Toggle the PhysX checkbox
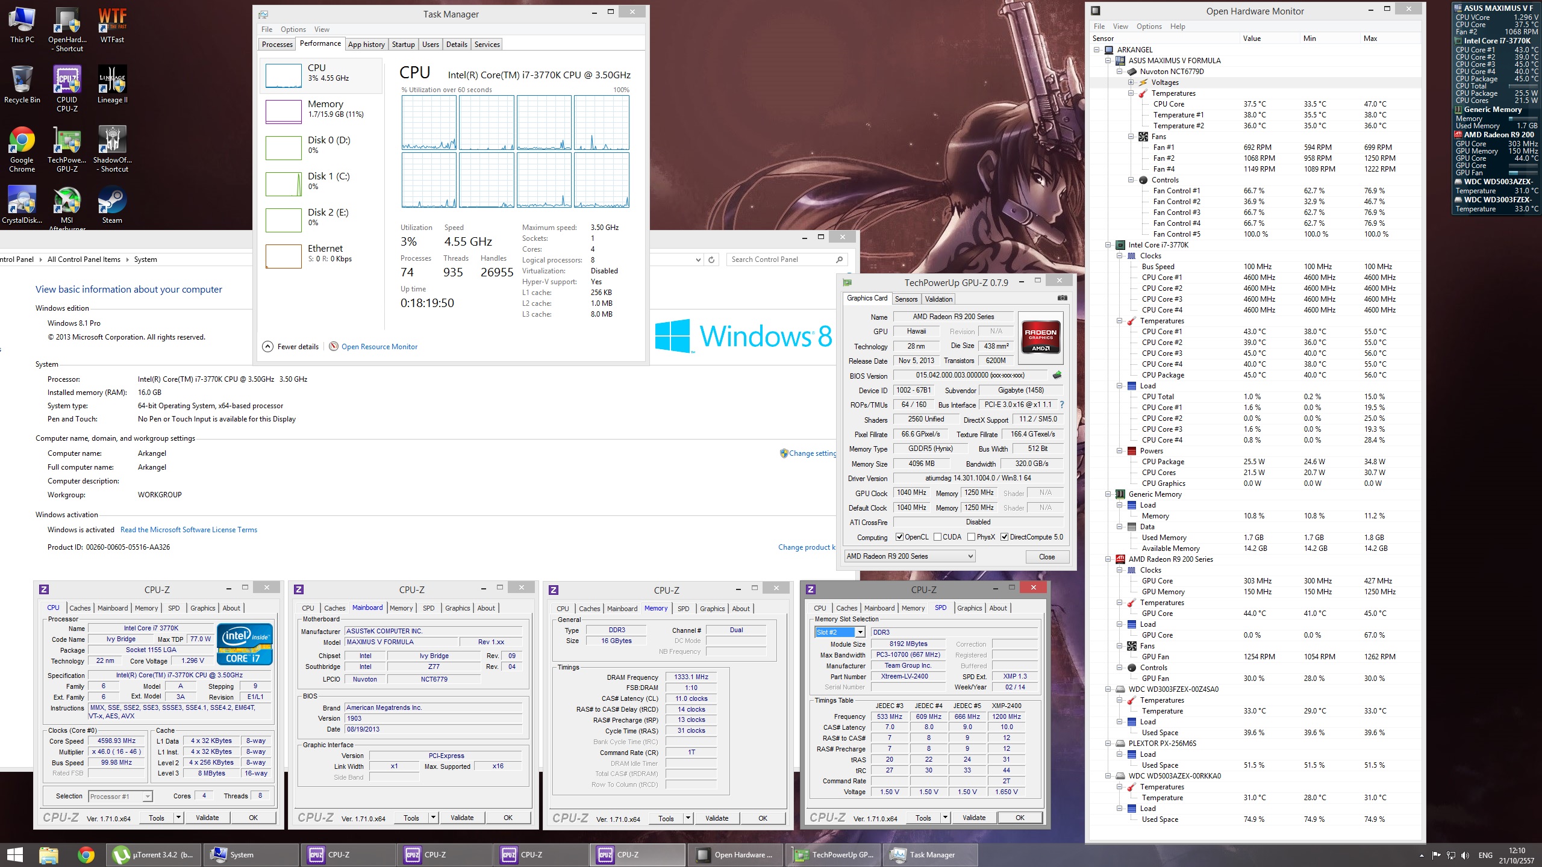This screenshot has width=1542, height=867. point(971,537)
